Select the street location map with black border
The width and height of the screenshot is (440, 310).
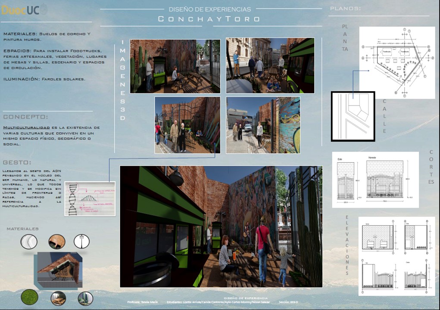(353, 116)
